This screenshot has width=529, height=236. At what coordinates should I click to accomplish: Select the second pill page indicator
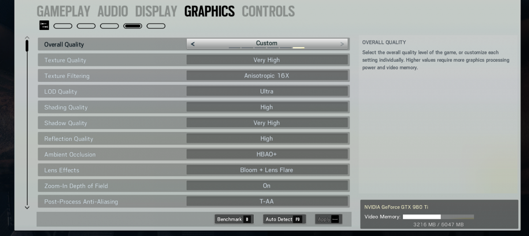86,26
